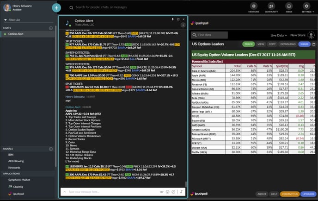Click the Option Alert music note avatar
Screen dimensions: 318x201
click(68, 23)
